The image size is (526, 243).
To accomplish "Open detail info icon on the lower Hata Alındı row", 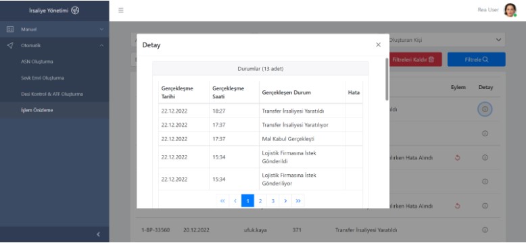I will click(485, 206).
